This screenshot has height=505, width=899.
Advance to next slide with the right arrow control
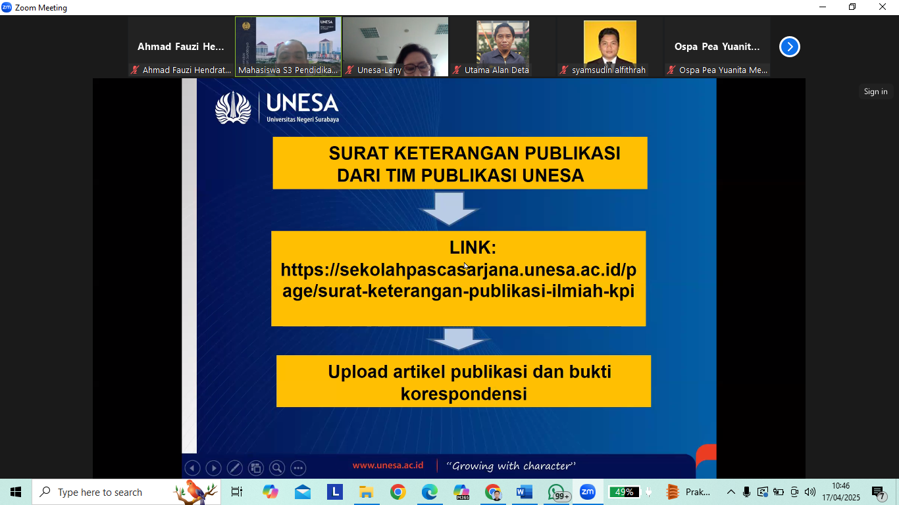point(213,468)
